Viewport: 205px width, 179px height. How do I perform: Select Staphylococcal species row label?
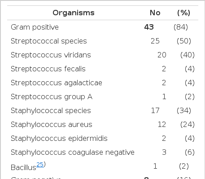coord(51,111)
